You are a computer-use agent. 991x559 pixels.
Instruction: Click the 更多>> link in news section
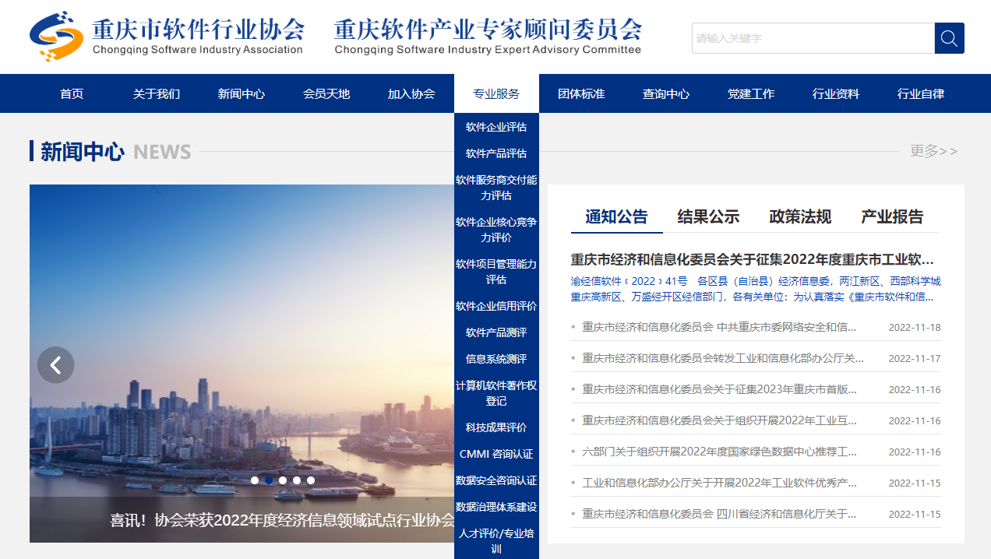933,151
